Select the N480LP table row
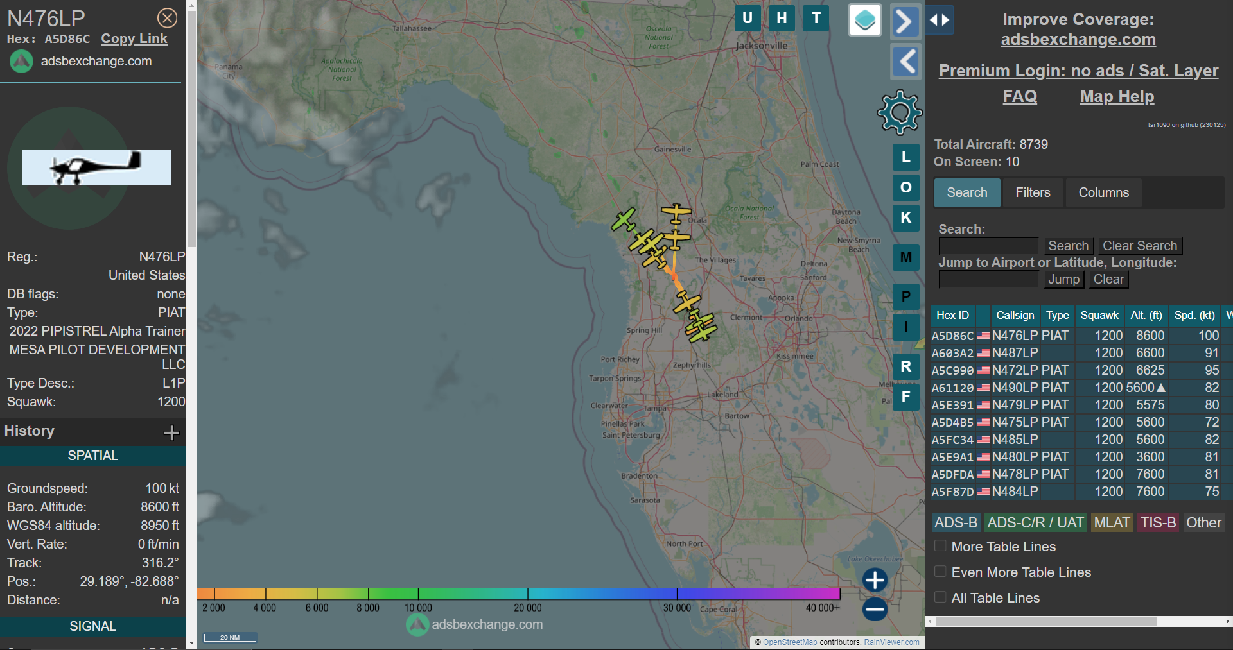This screenshot has width=1233, height=650. tap(1082, 457)
